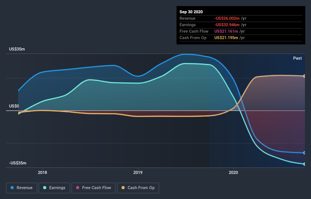This screenshot has height=199, width=311.
Task: Click the -US$26.002m revenue value
Action: coord(227,18)
